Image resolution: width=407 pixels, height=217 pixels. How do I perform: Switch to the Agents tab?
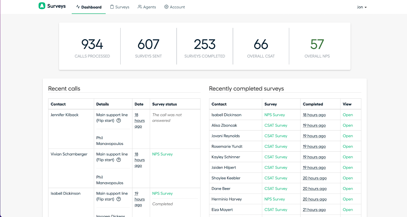tap(147, 7)
